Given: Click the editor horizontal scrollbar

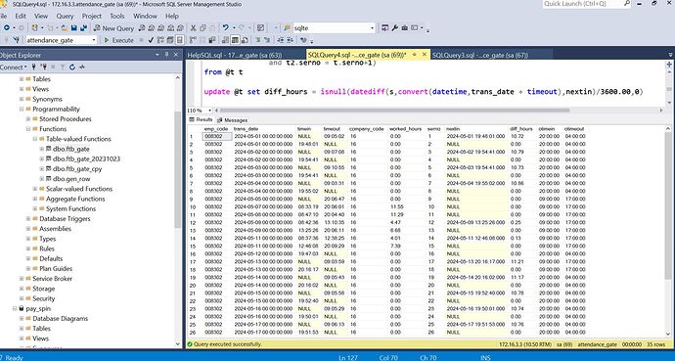Looking at the screenshot, I should (396, 111).
